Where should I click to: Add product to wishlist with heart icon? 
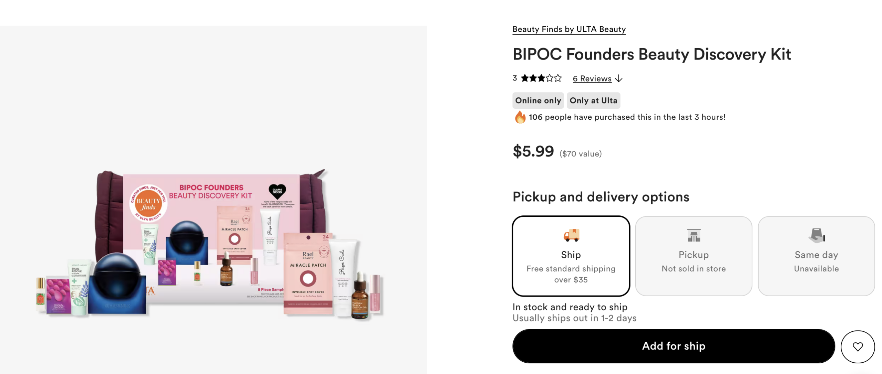click(x=857, y=346)
